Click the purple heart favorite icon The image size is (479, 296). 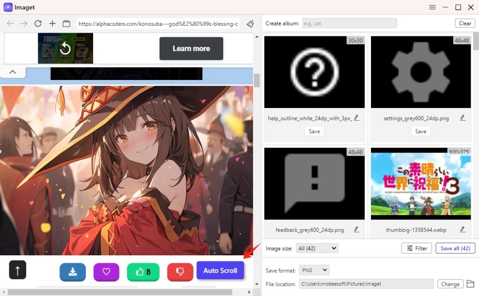click(106, 270)
